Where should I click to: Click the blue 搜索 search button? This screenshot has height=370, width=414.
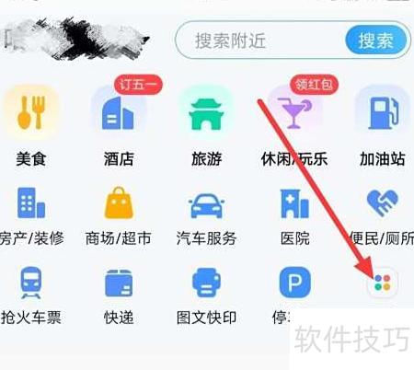click(x=376, y=40)
